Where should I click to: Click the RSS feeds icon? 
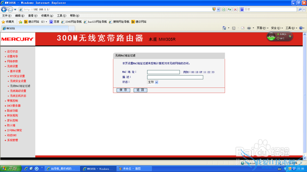pyautogui.click(x=234, y=28)
